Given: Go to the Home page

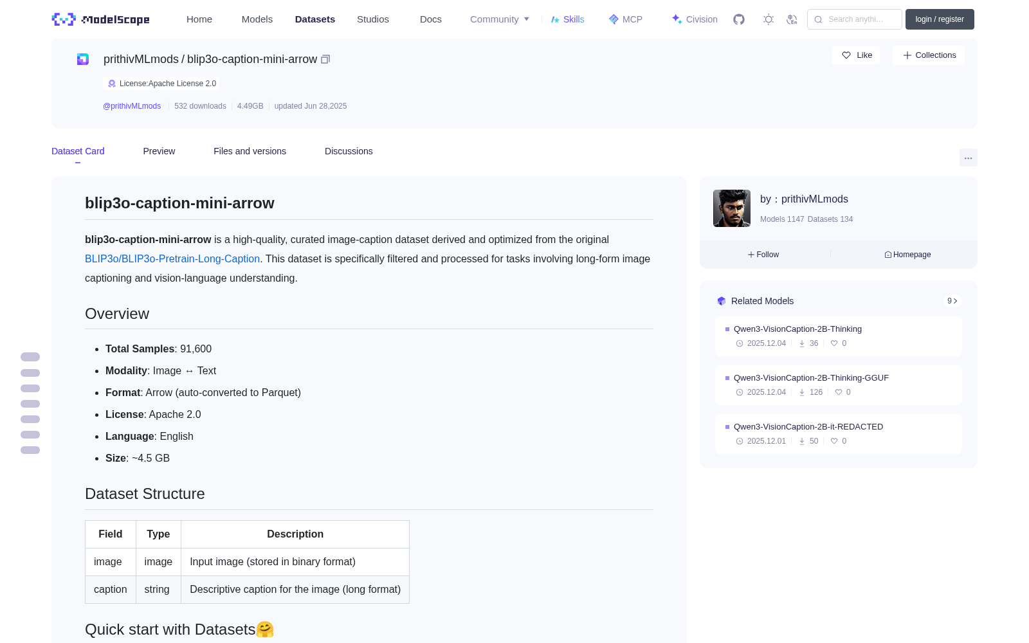Looking at the screenshot, I should (x=199, y=19).
